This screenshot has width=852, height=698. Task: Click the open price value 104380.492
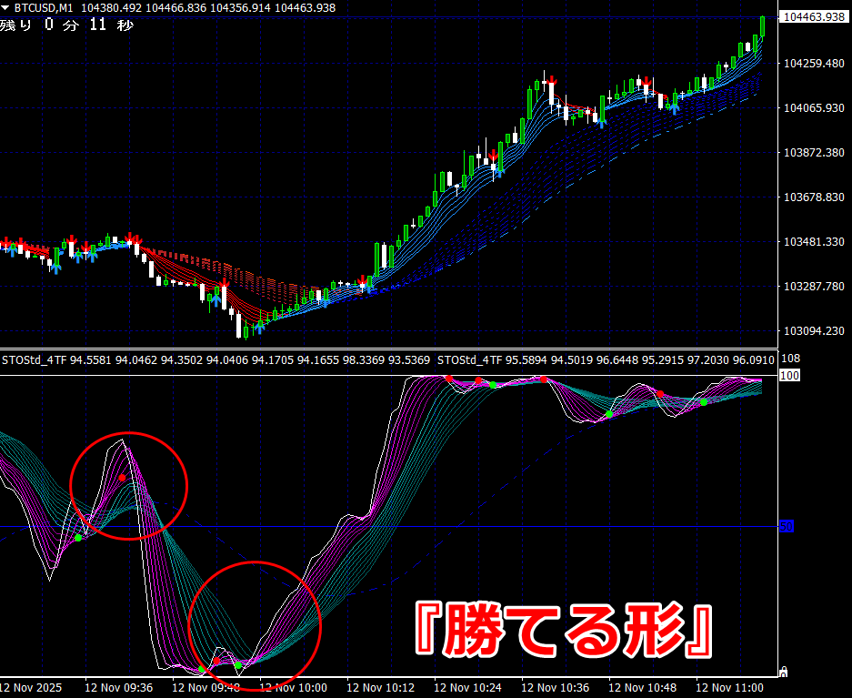point(112,7)
